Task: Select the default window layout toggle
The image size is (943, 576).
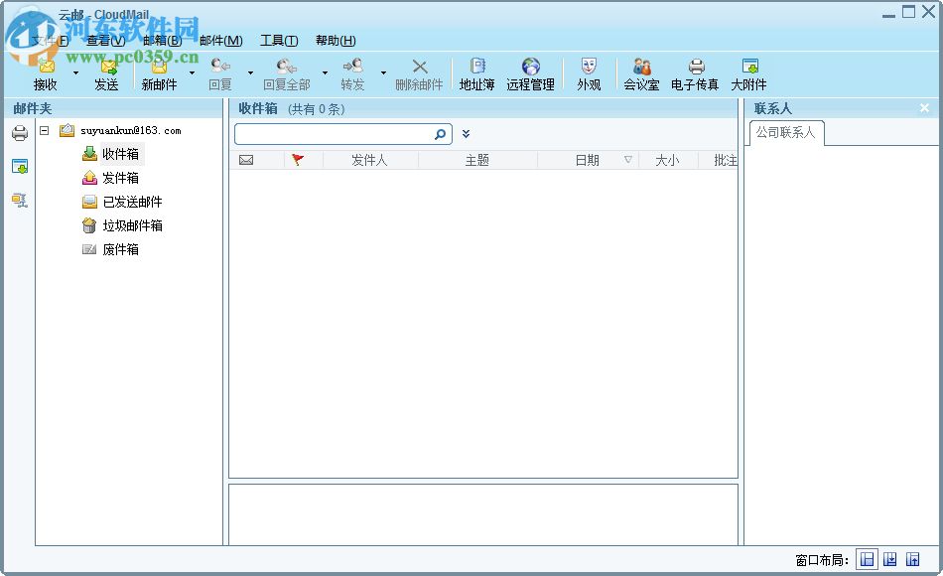Action: 867,559
